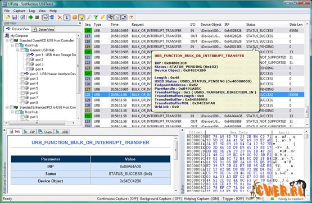312x203 pixels.
Task: Select log row with sequence 133
Action: (x=194, y=121)
